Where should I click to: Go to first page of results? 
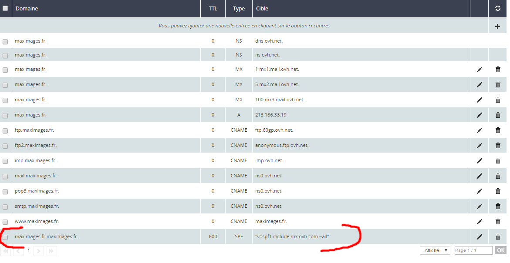click(x=6, y=251)
